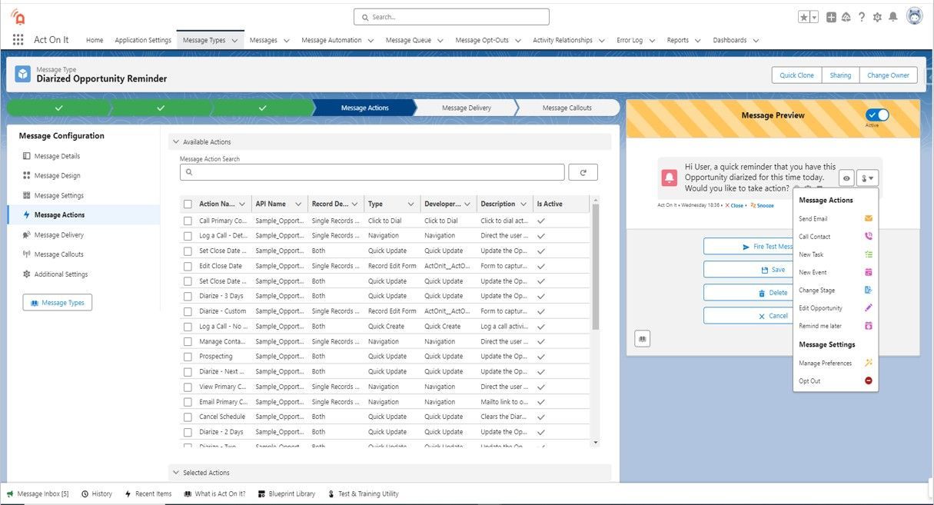Open the Reports tab dropdown chevron

point(698,41)
